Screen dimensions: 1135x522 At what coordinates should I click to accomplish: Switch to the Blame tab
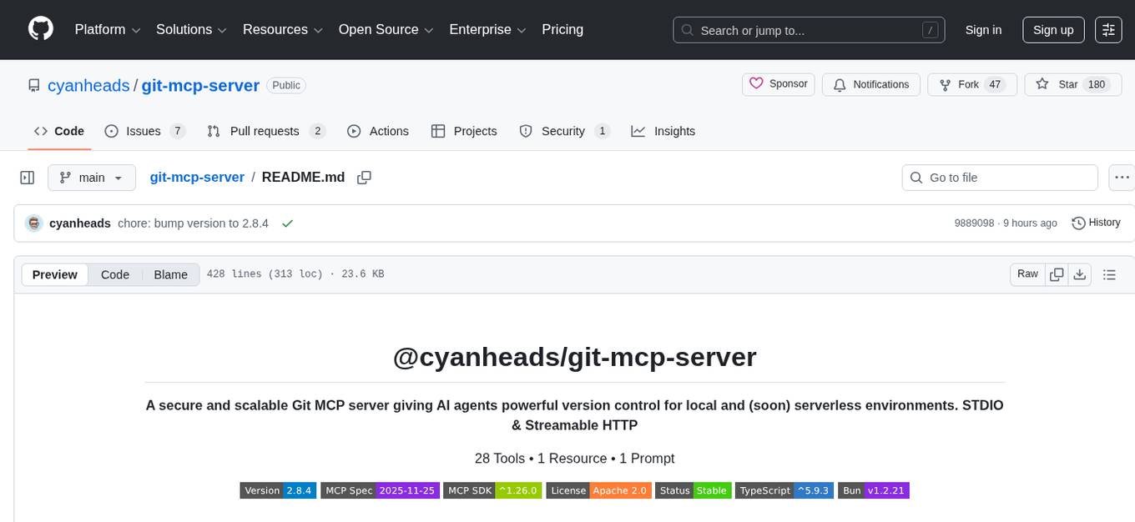(170, 274)
